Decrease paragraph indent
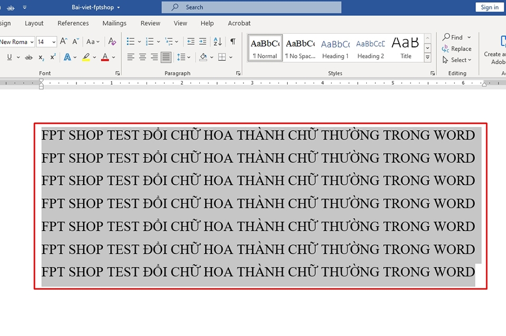The height and width of the screenshot is (336, 506). pos(191,41)
